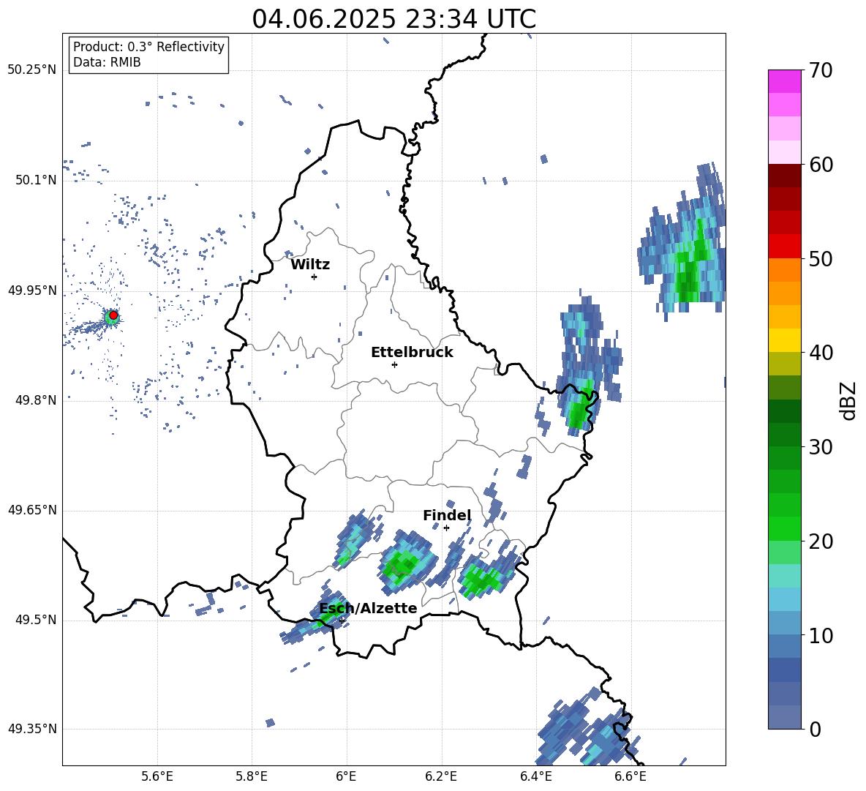The image size is (866, 791).
Task: Click the Ettelbruck station cross marker
Action: (x=394, y=364)
